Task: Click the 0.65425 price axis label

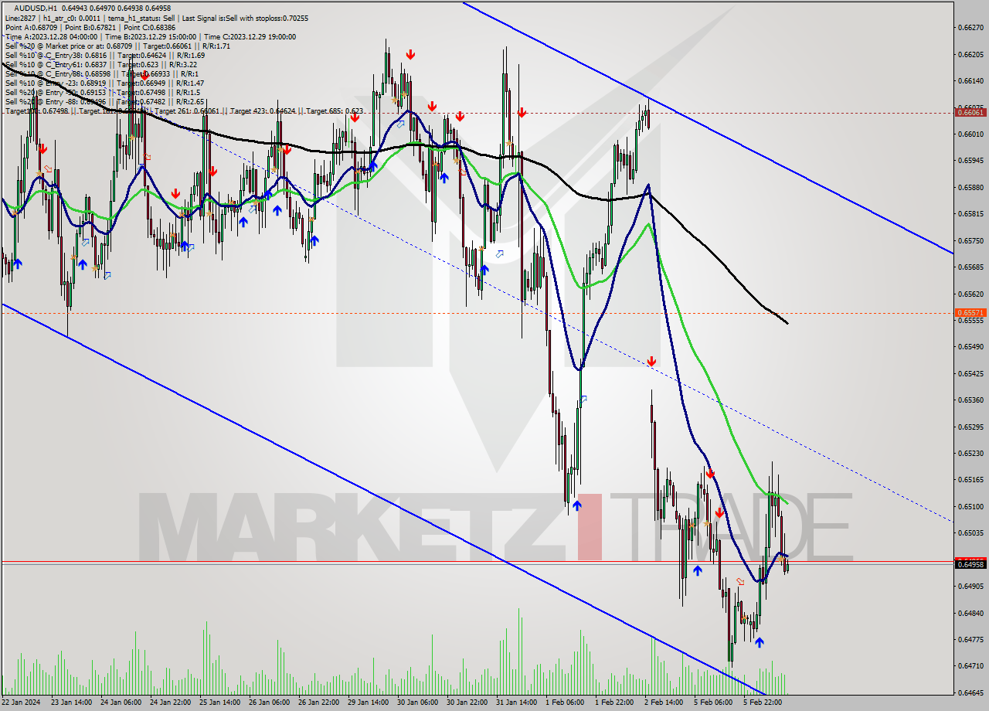Action: [x=970, y=373]
